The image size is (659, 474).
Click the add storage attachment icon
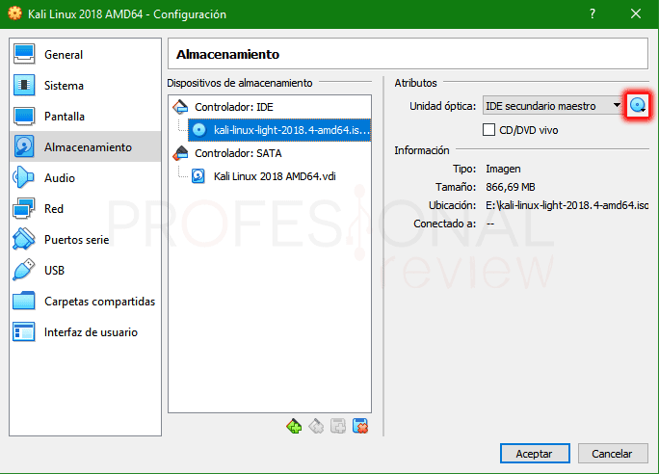point(338,427)
